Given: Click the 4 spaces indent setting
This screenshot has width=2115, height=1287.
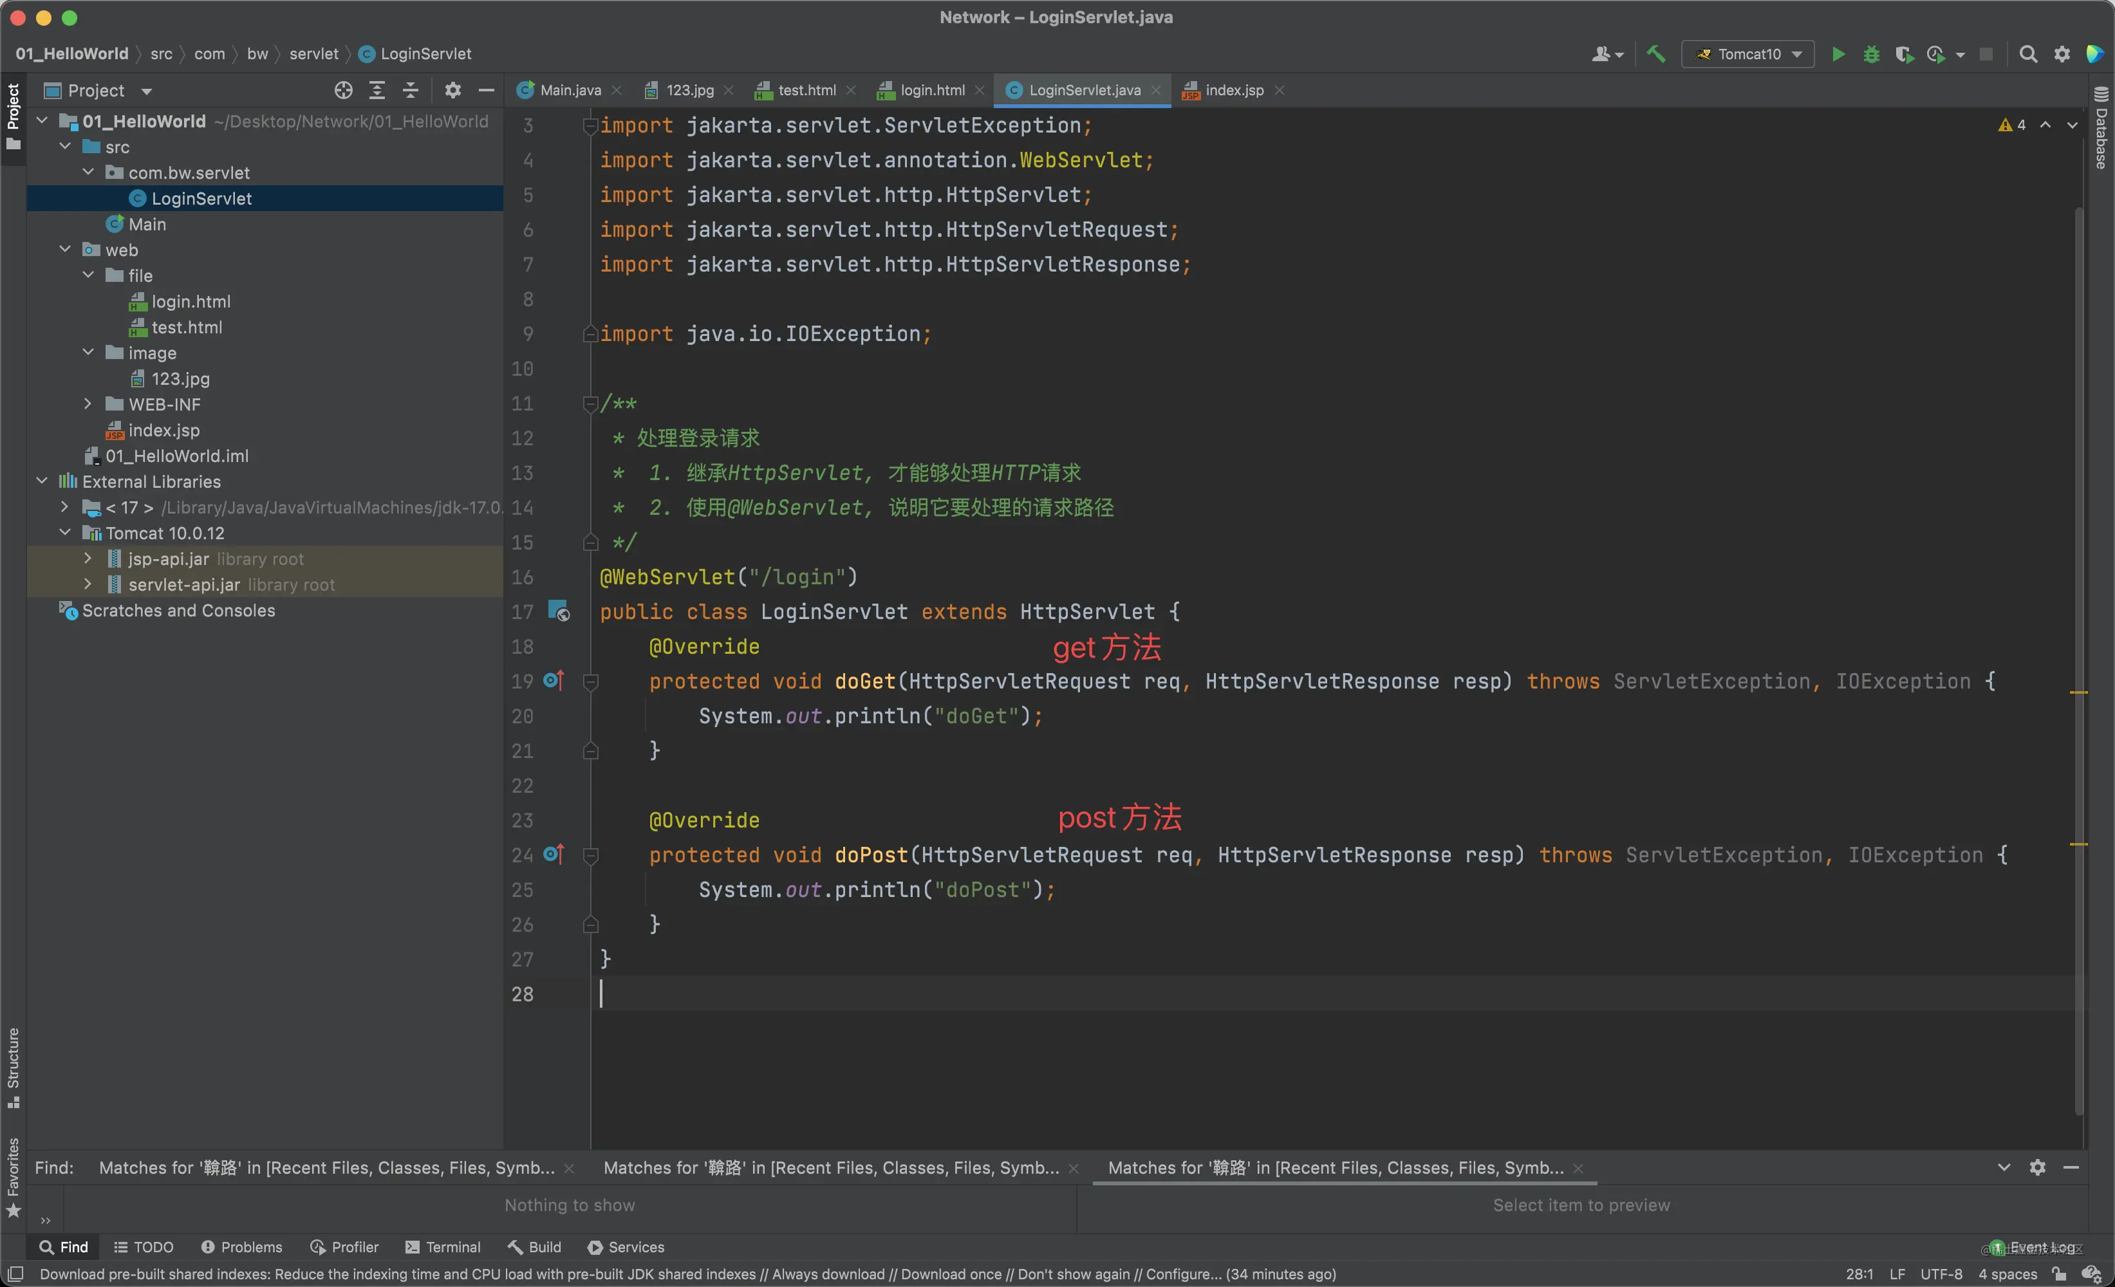Looking at the screenshot, I should (x=2007, y=1273).
